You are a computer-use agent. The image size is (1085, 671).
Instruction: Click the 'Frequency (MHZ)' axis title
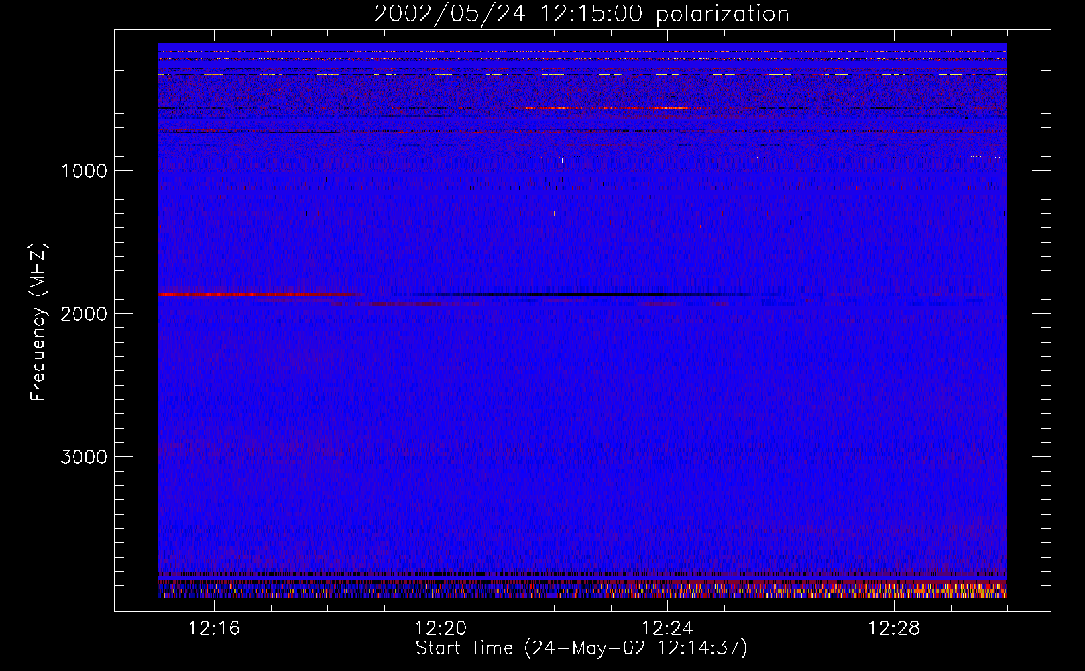tap(38, 322)
